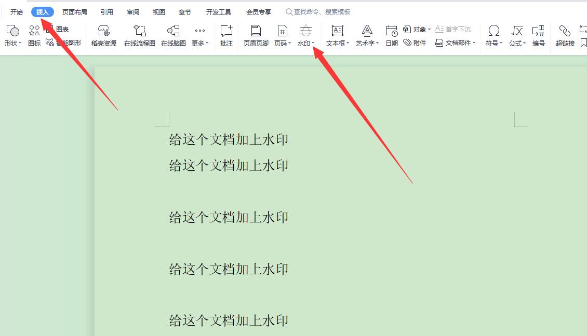The width and height of the screenshot is (587, 336).
Task: Add a 批注 comment
Action: tap(226, 35)
